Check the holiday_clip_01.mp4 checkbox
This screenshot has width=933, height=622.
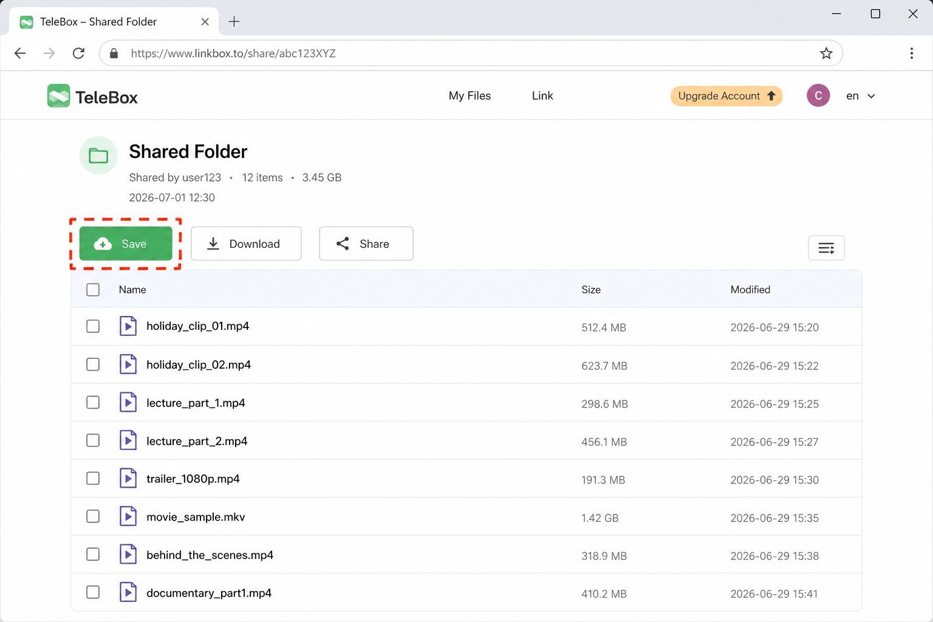[93, 326]
